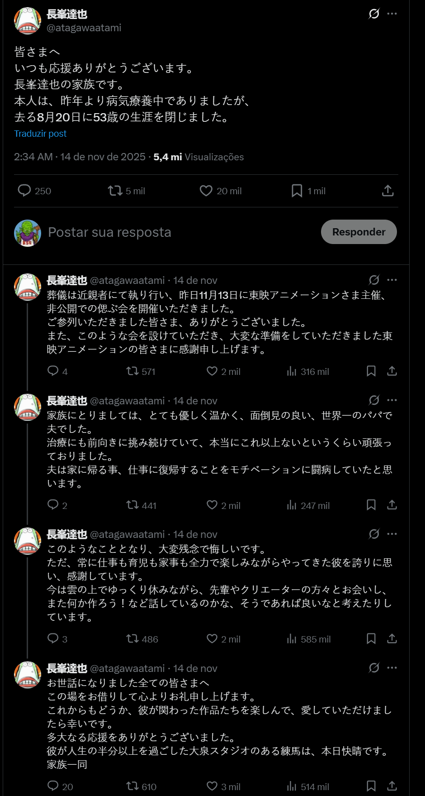Bookmark the main post with 1 mil saves

297,191
